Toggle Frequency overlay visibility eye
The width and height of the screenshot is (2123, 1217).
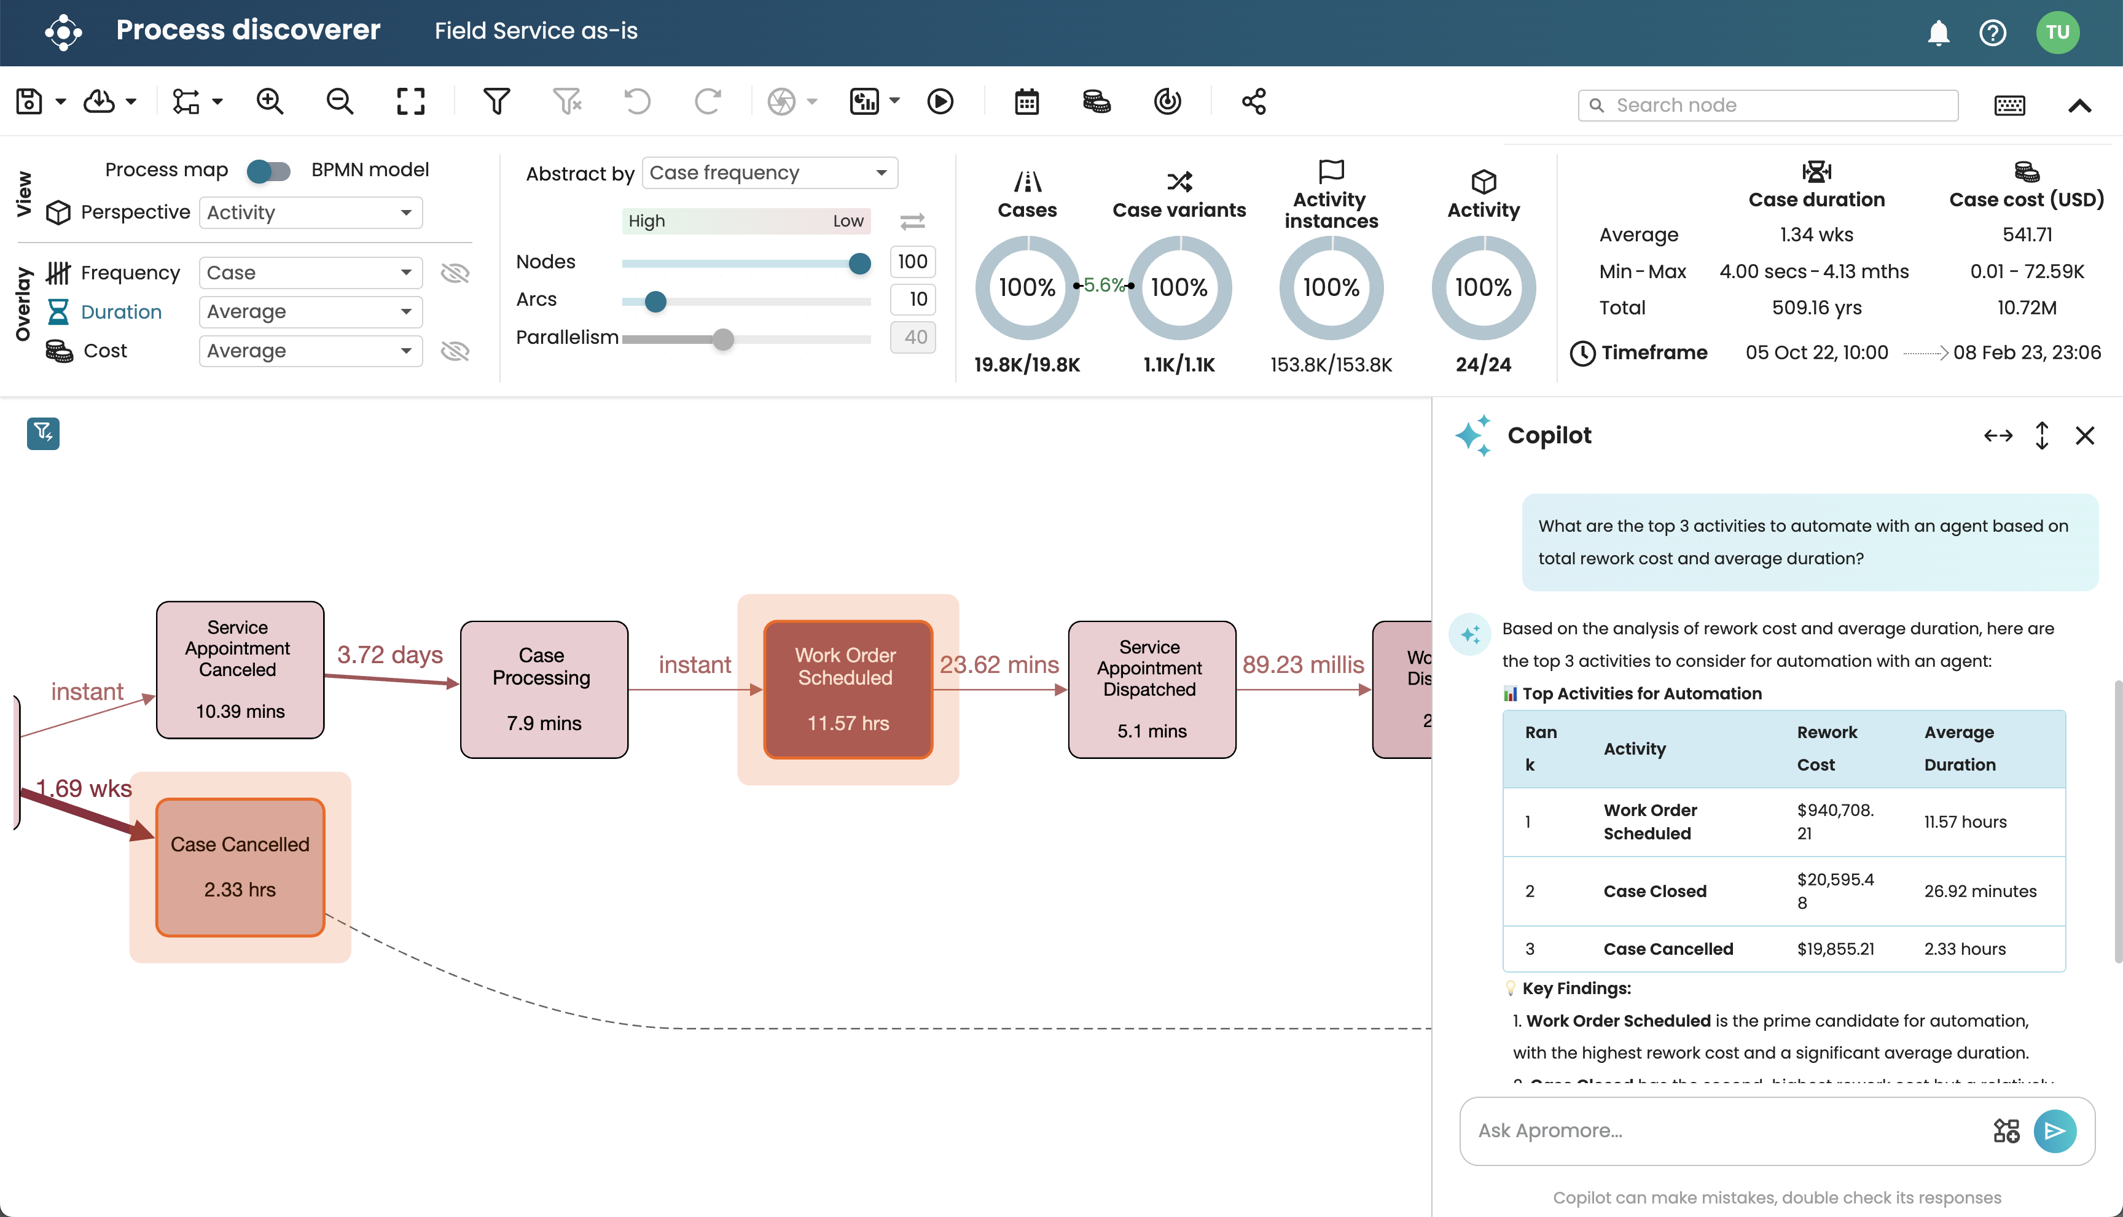pos(455,273)
